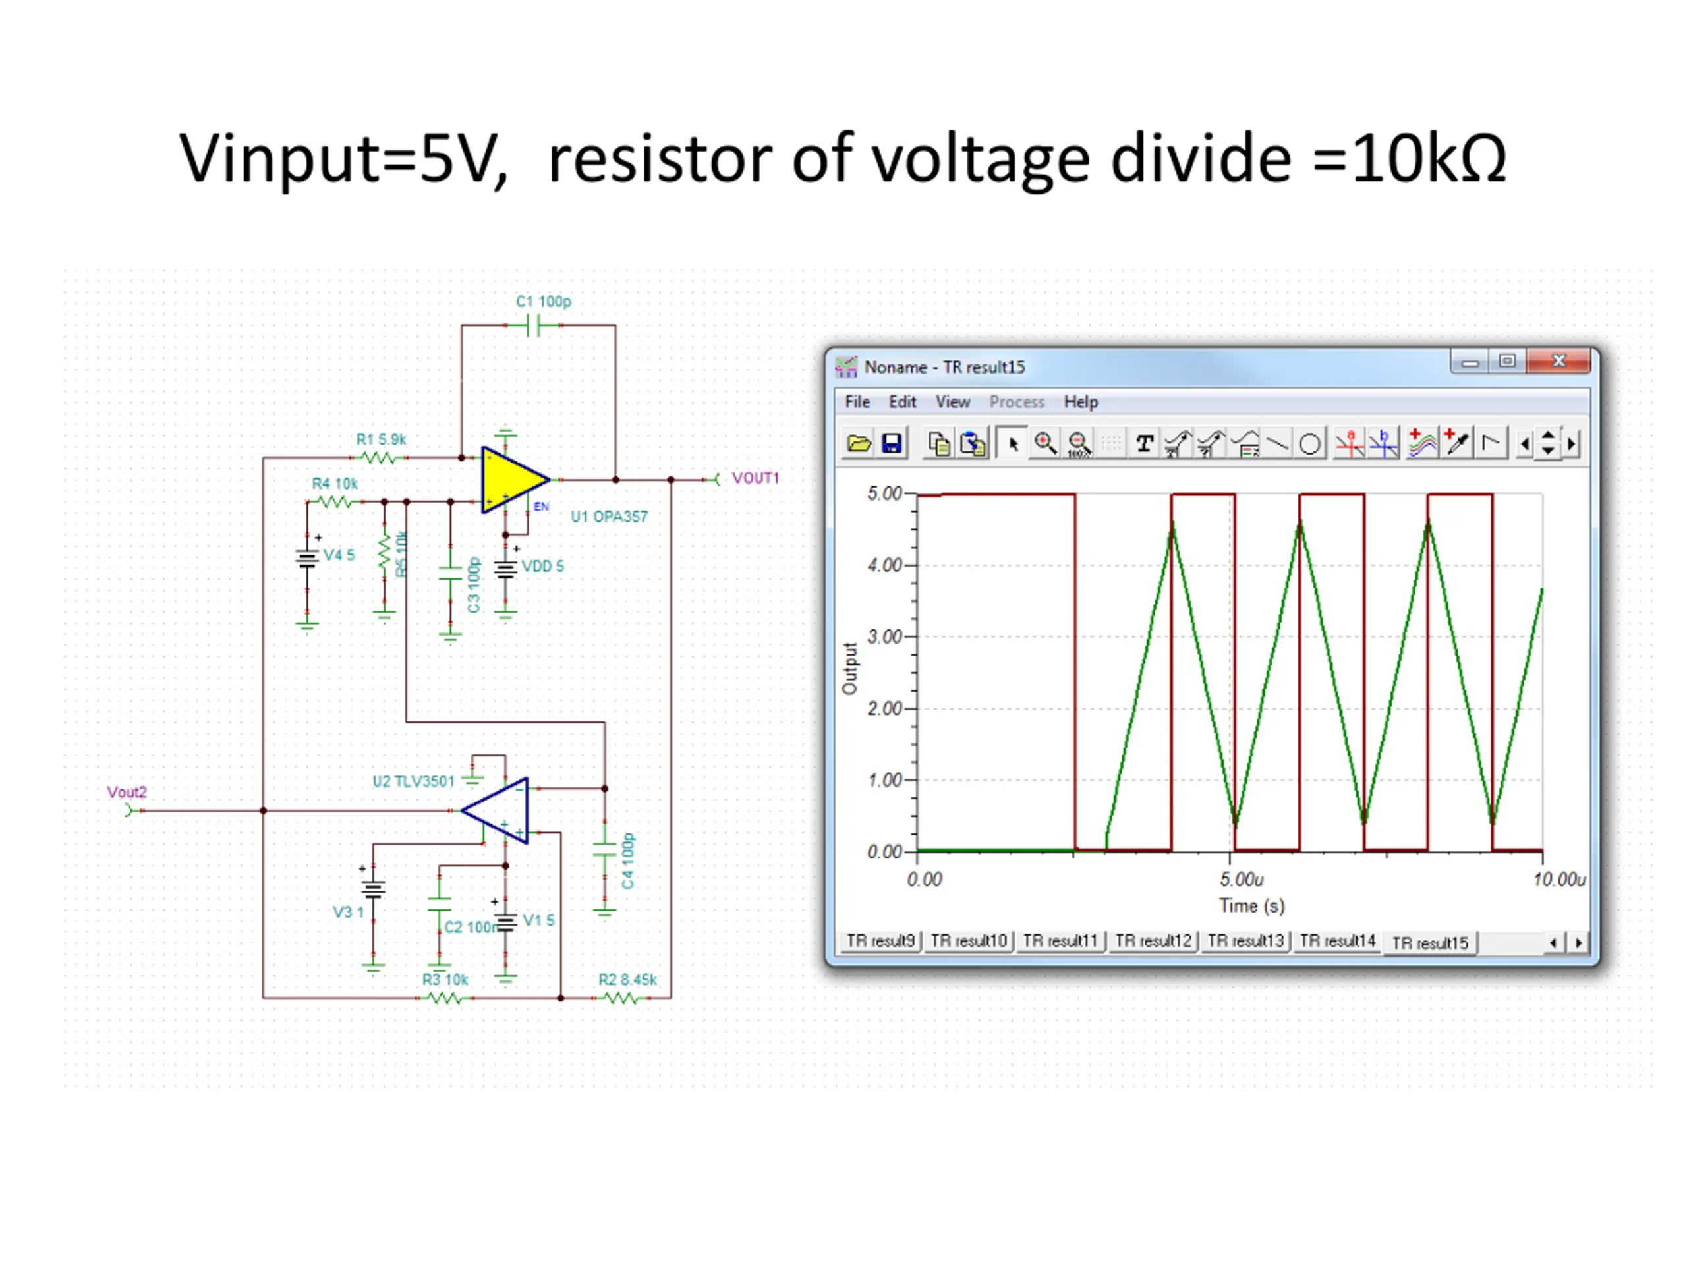This screenshot has width=1687, height=1265.
Task: Switch to TR result12 tab
Action: pos(1153,941)
